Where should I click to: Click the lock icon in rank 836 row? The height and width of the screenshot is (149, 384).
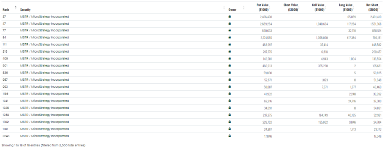pyautogui.click(x=229, y=73)
